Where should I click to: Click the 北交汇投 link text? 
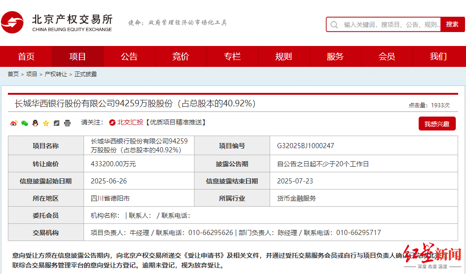click(130, 122)
